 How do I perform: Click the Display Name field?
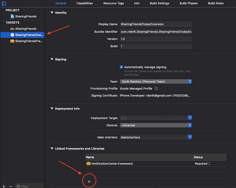(x=156, y=24)
